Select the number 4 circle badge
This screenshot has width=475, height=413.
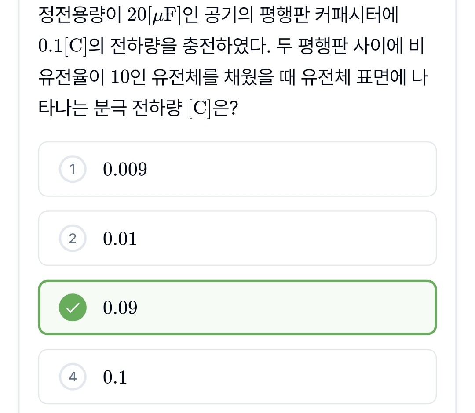(73, 377)
